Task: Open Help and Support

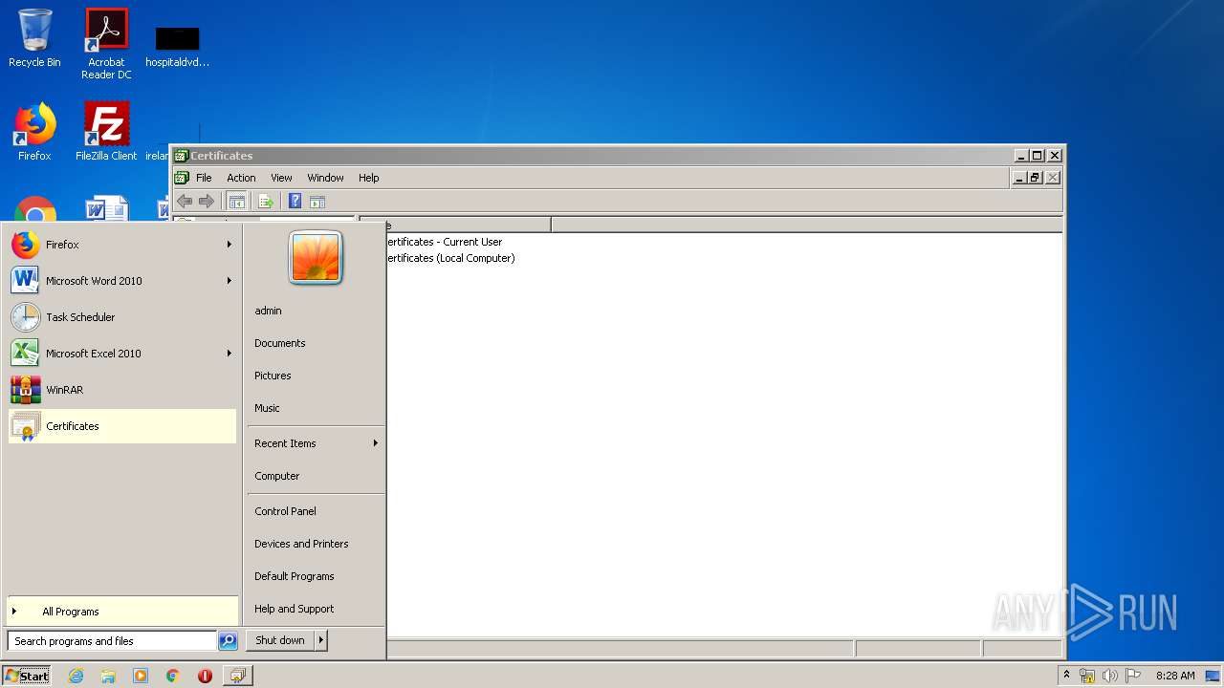Action: coord(316,609)
